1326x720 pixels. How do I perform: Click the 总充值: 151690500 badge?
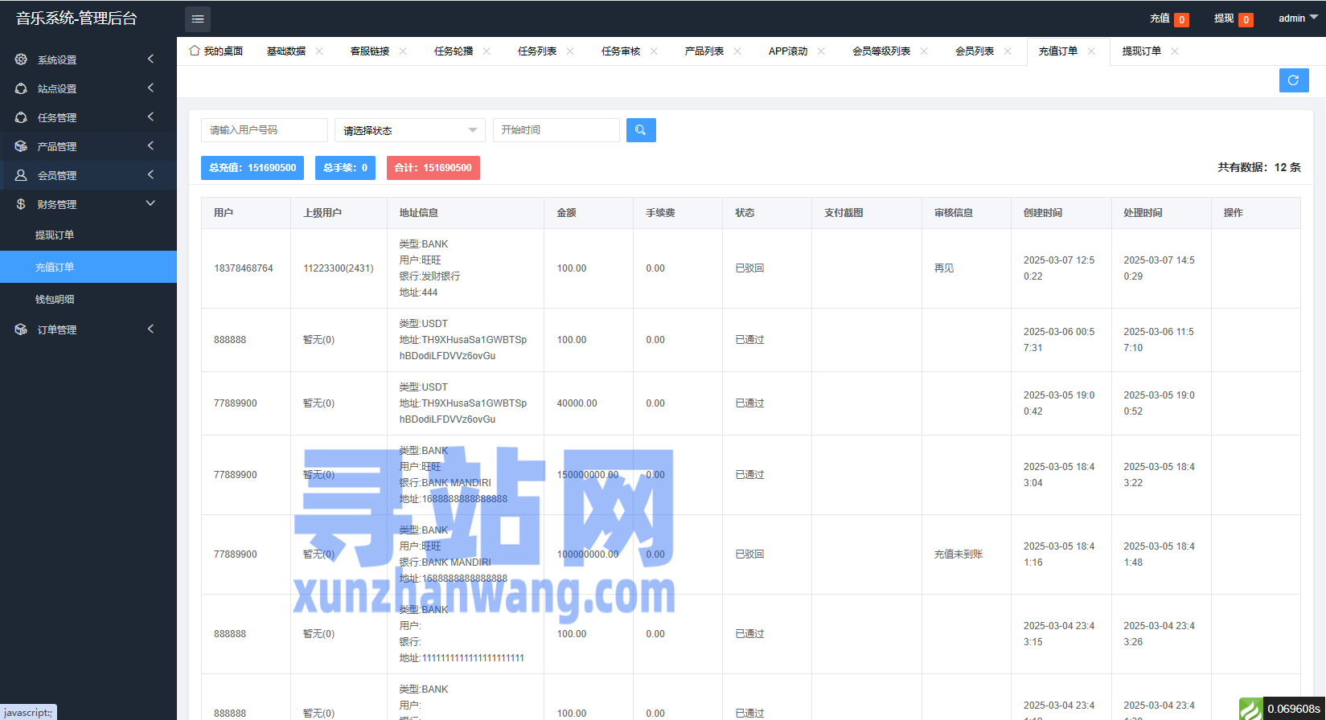252,168
